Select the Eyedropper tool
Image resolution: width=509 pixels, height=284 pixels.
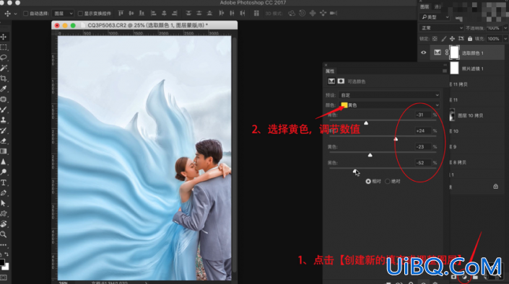tap(4, 89)
